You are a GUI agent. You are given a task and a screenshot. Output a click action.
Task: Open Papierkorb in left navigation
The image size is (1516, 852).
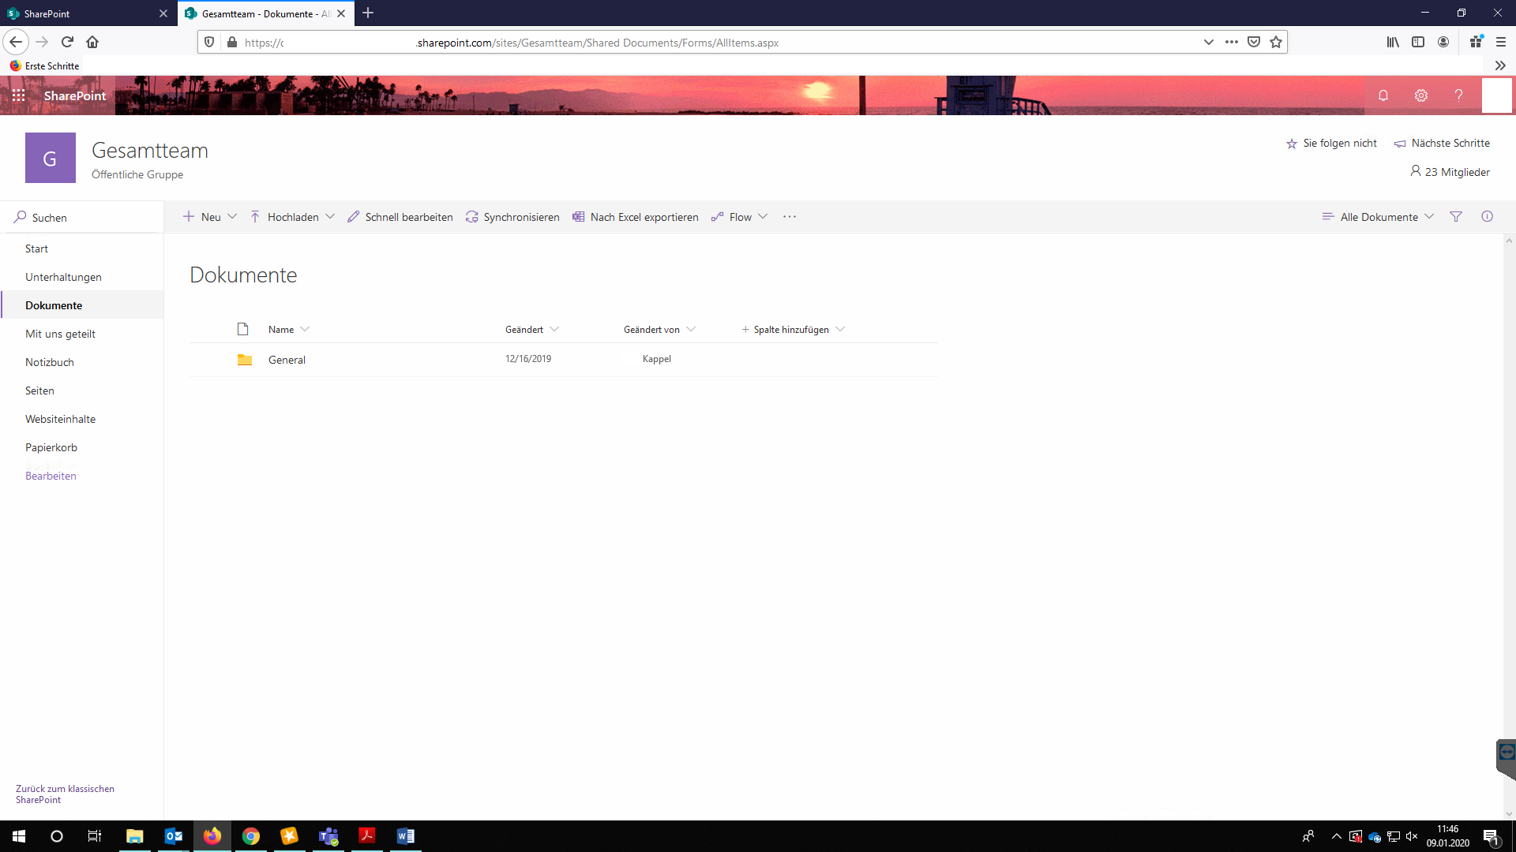[51, 447]
